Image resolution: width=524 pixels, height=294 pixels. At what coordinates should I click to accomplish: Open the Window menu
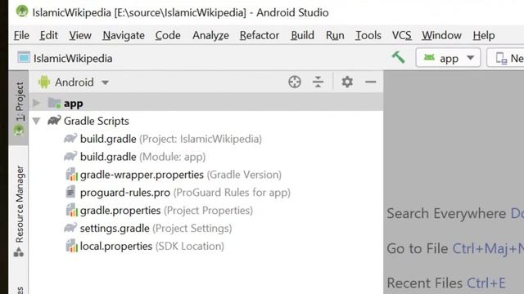(441, 35)
